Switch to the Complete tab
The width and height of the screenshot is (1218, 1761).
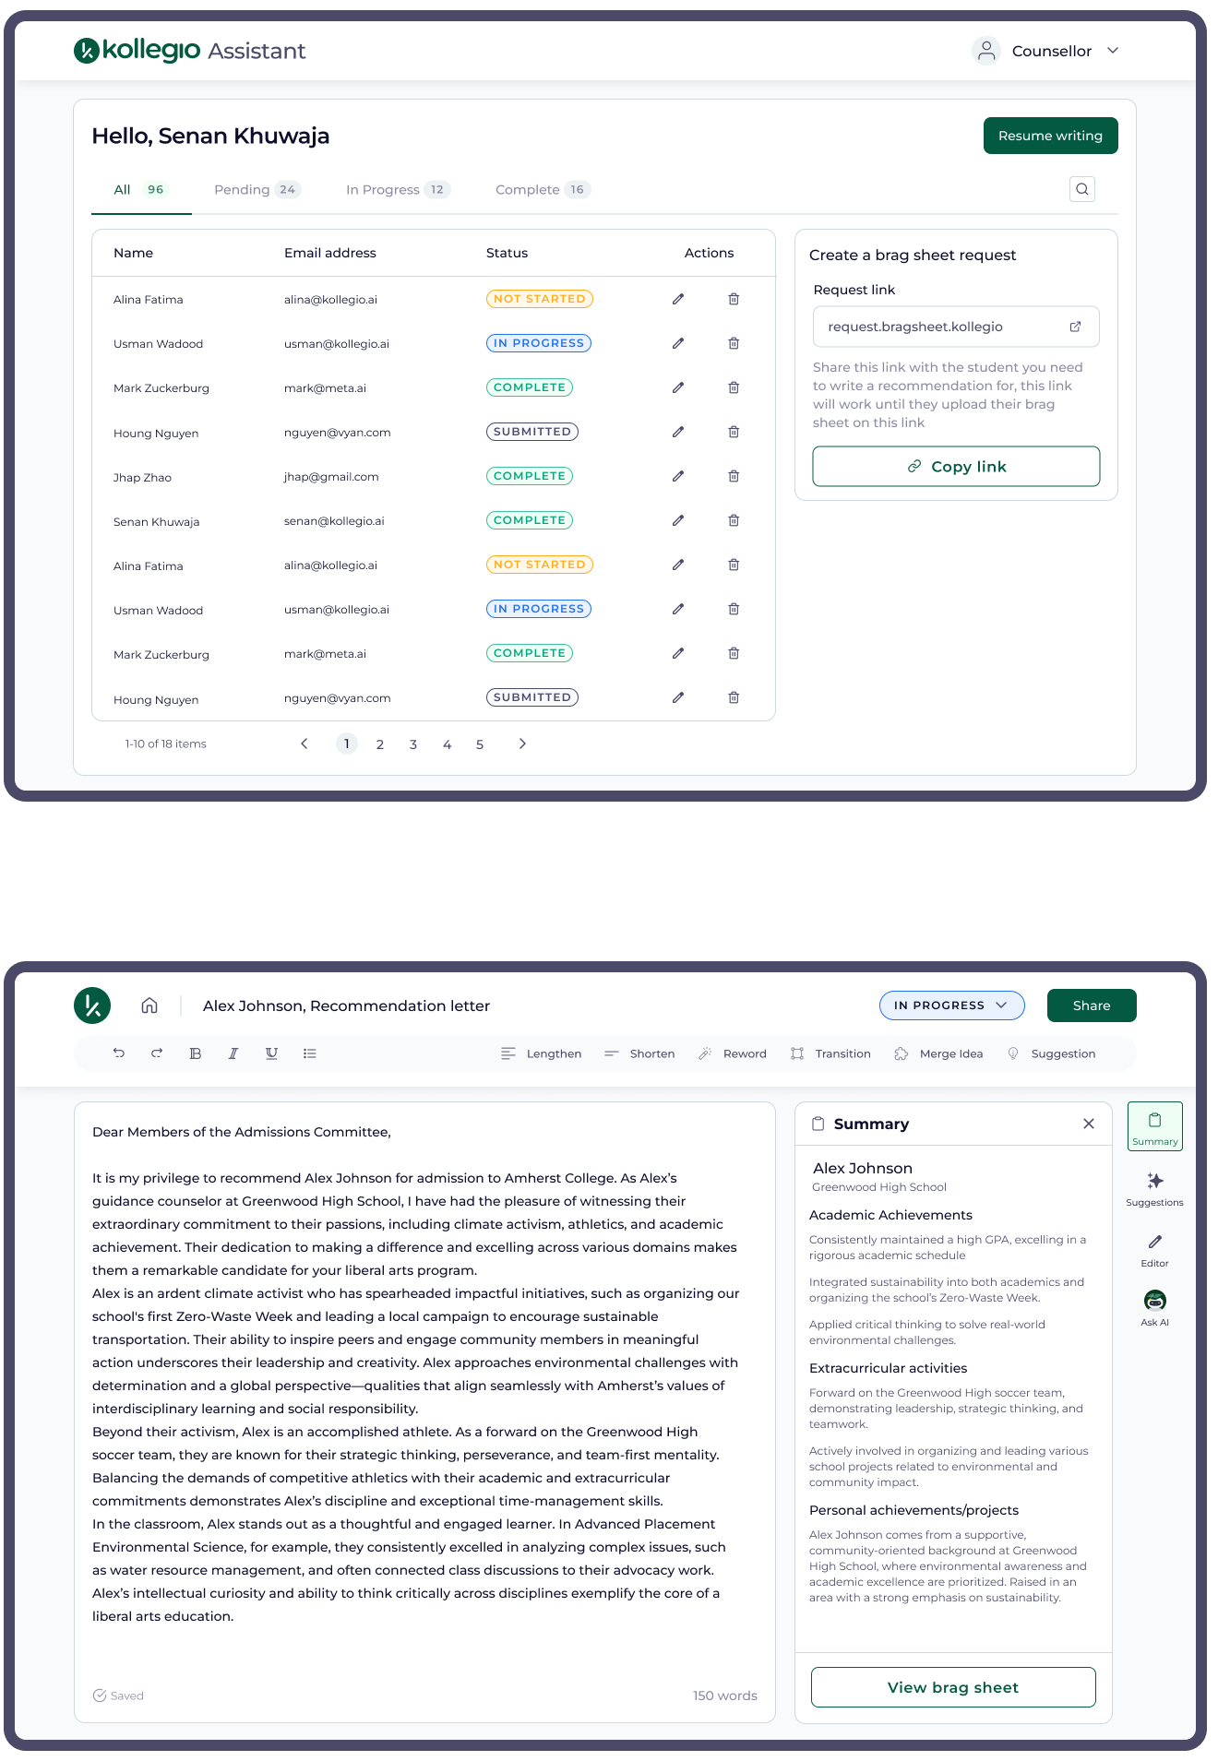542,189
